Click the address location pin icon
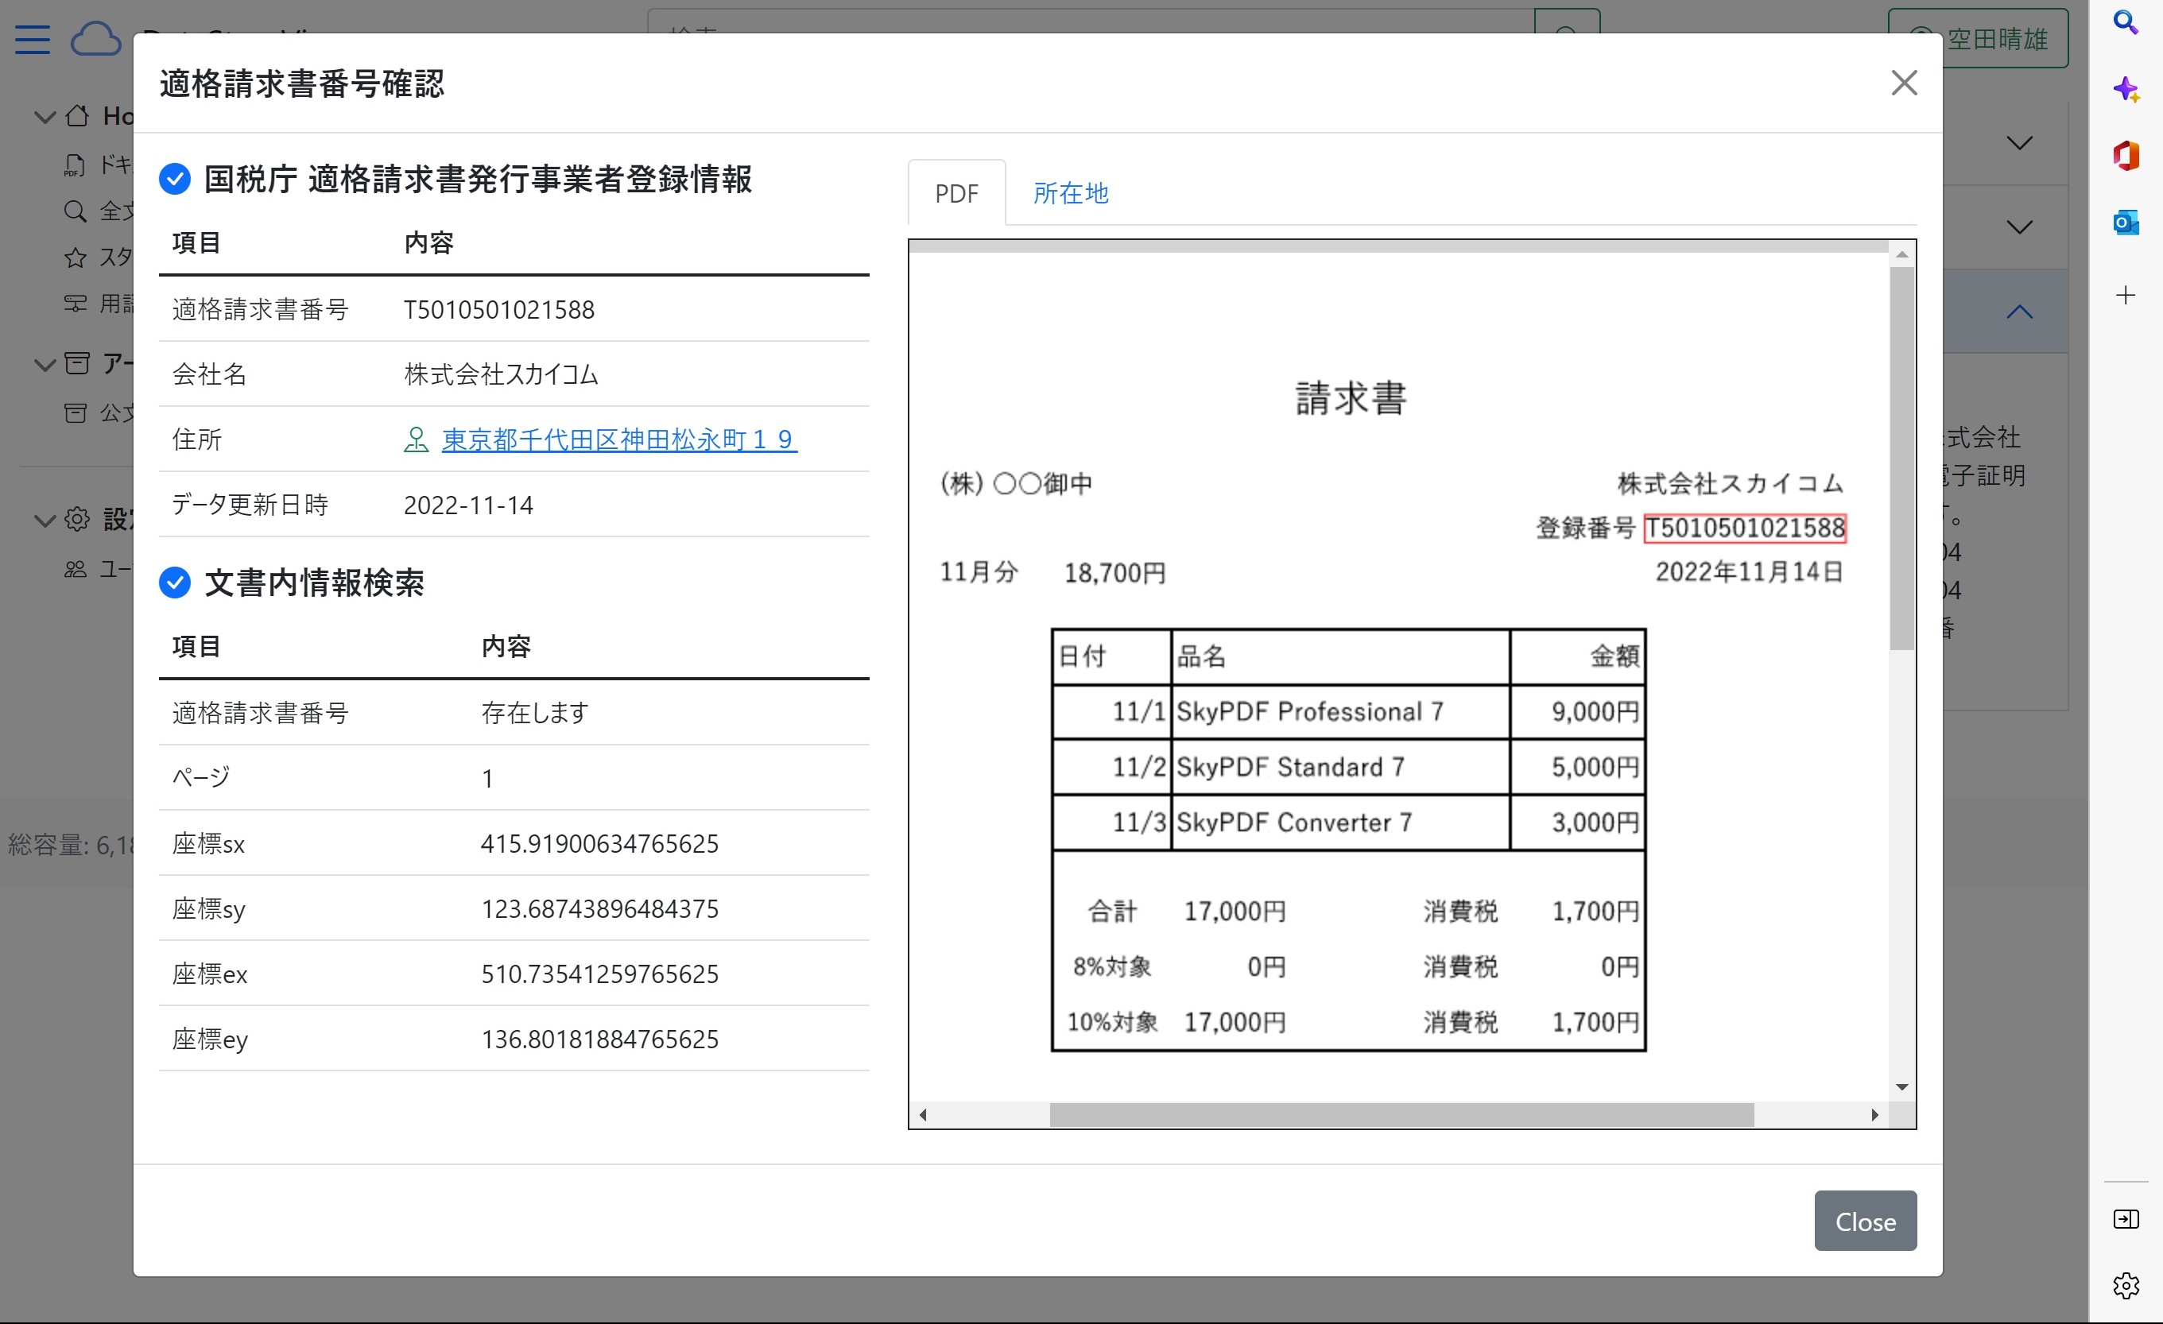Image resolution: width=2163 pixels, height=1324 pixels. 416,439
